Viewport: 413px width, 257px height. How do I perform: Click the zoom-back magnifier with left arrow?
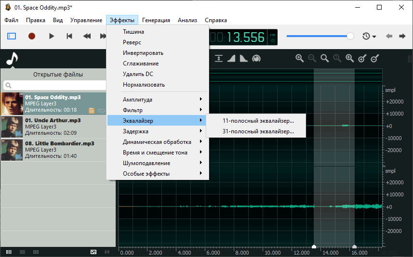tap(349, 58)
